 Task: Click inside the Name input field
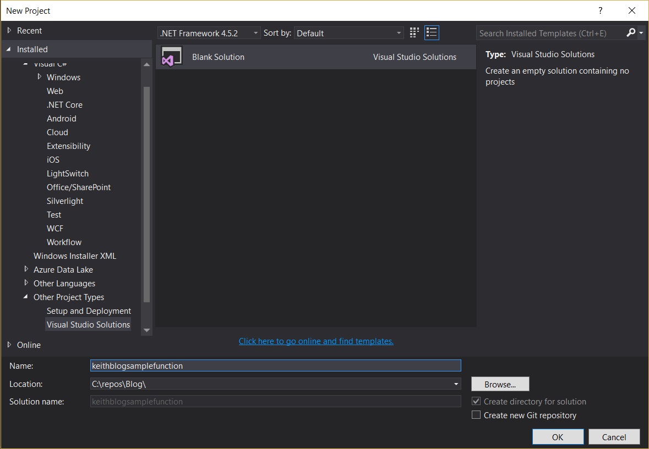(275, 365)
